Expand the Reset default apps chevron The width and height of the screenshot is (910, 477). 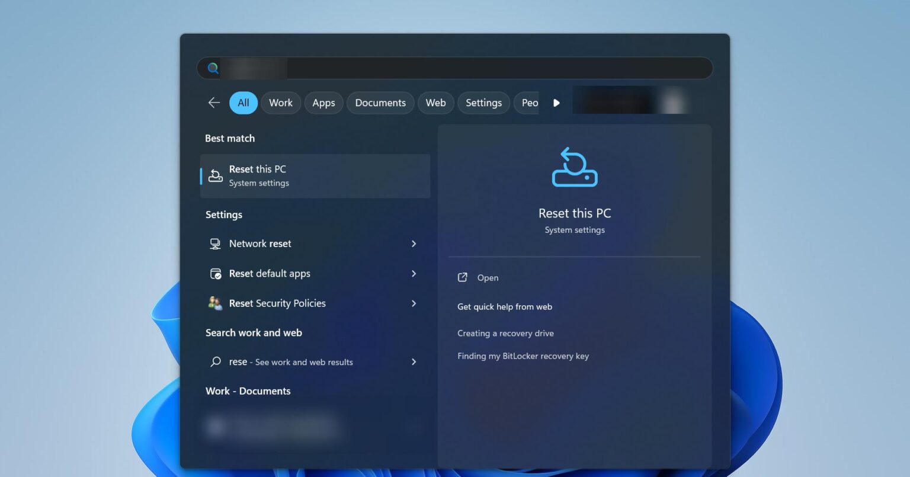(x=414, y=274)
